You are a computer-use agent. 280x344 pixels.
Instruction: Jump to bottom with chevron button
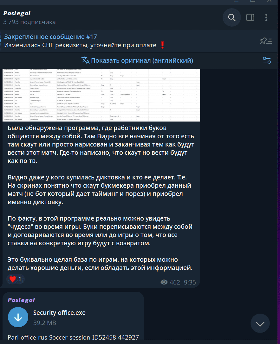click(260, 324)
